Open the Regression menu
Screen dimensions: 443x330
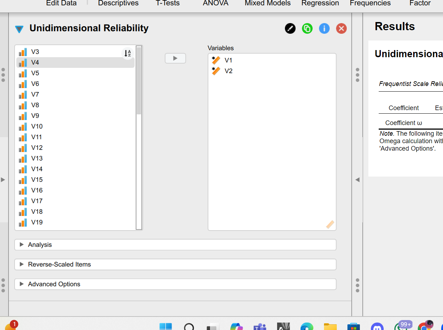pos(320,3)
